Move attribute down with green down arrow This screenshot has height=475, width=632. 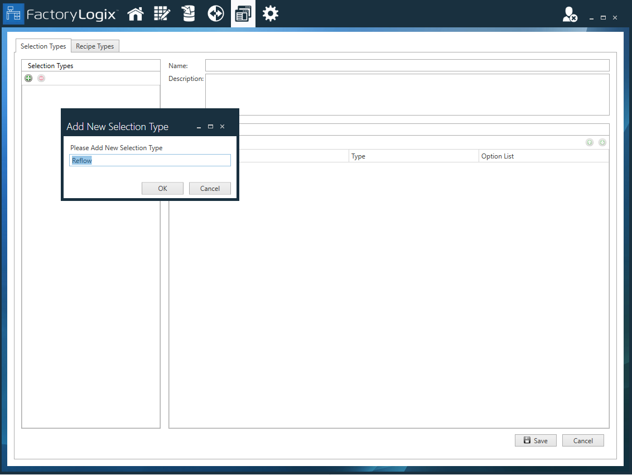(x=602, y=142)
